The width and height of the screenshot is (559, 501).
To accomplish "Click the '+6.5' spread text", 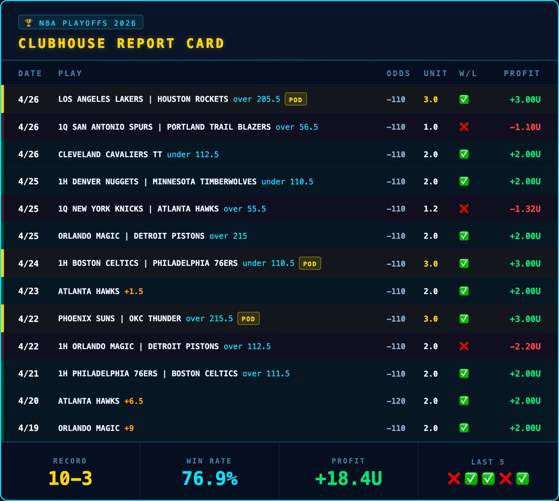I will pyautogui.click(x=134, y=401).
